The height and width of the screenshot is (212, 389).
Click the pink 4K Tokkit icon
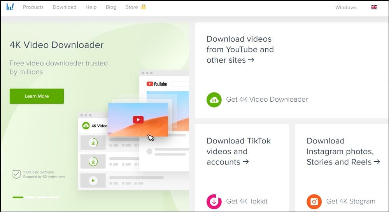coord(214,201)
